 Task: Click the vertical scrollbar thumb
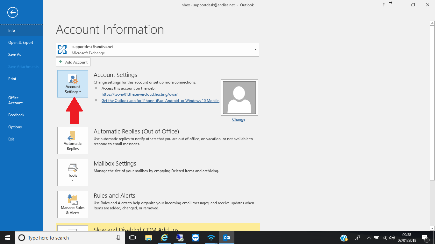point(432,103)
